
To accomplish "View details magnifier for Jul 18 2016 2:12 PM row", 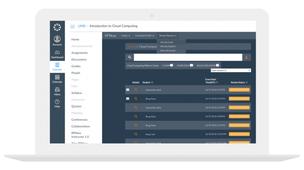I will coord(136,125).
